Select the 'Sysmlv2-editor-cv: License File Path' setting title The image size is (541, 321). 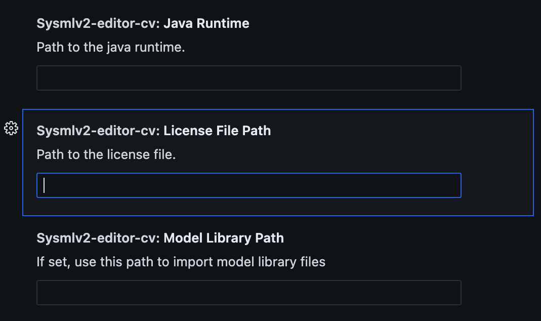[153, 131]
